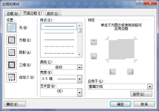Click the 方框(X) label text
The height and width of the screenshot is (111, 159).
point(25,40)
